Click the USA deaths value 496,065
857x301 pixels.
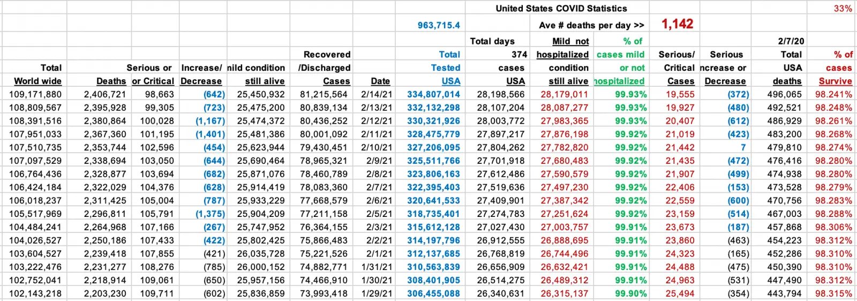[784, 94]
